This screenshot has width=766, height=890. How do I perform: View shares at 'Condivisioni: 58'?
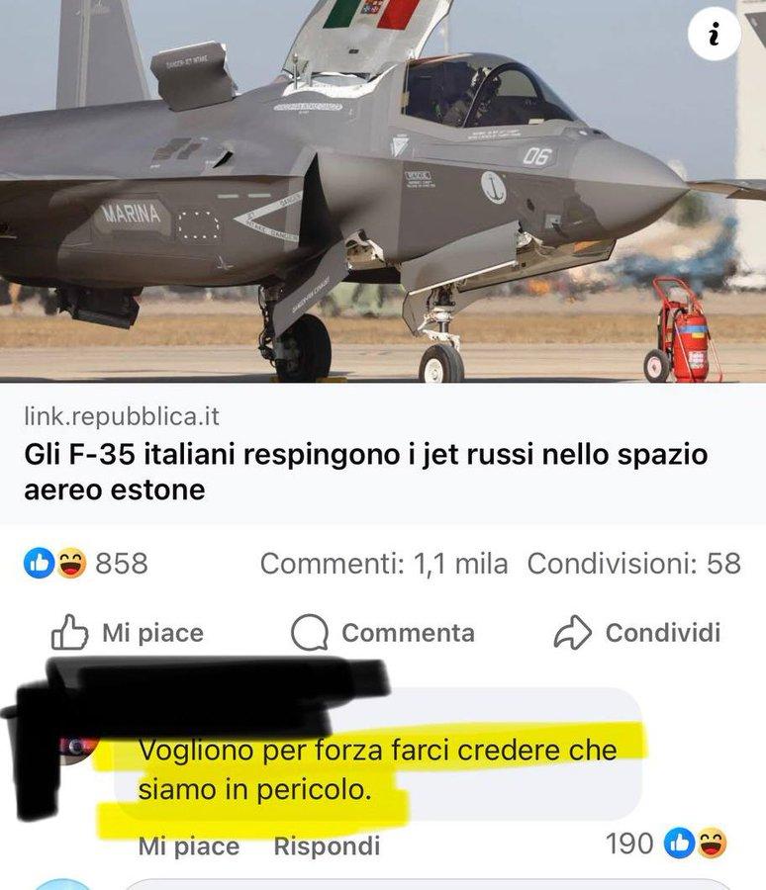(x=633, y=564)
